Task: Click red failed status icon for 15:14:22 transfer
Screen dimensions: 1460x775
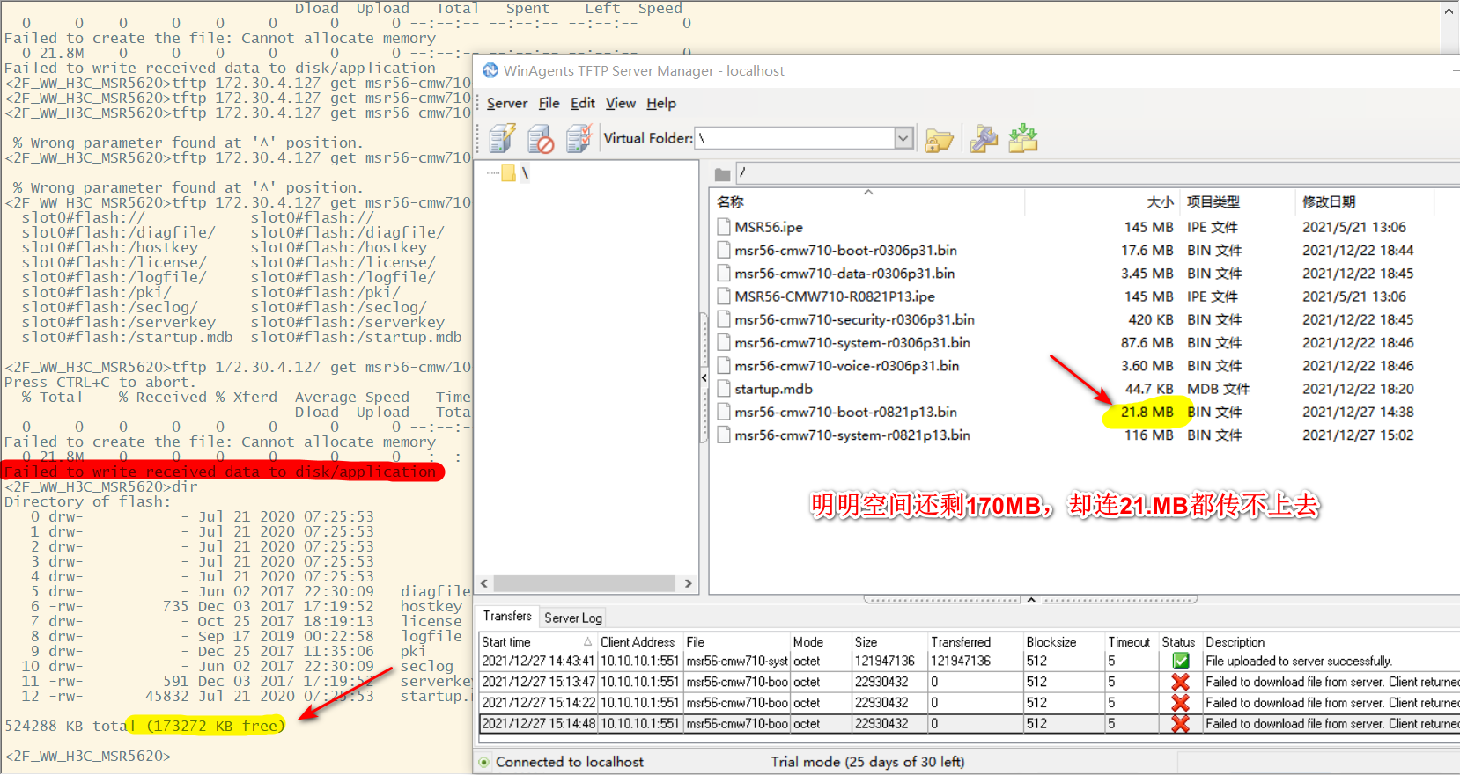Action: pos(1181,703)
